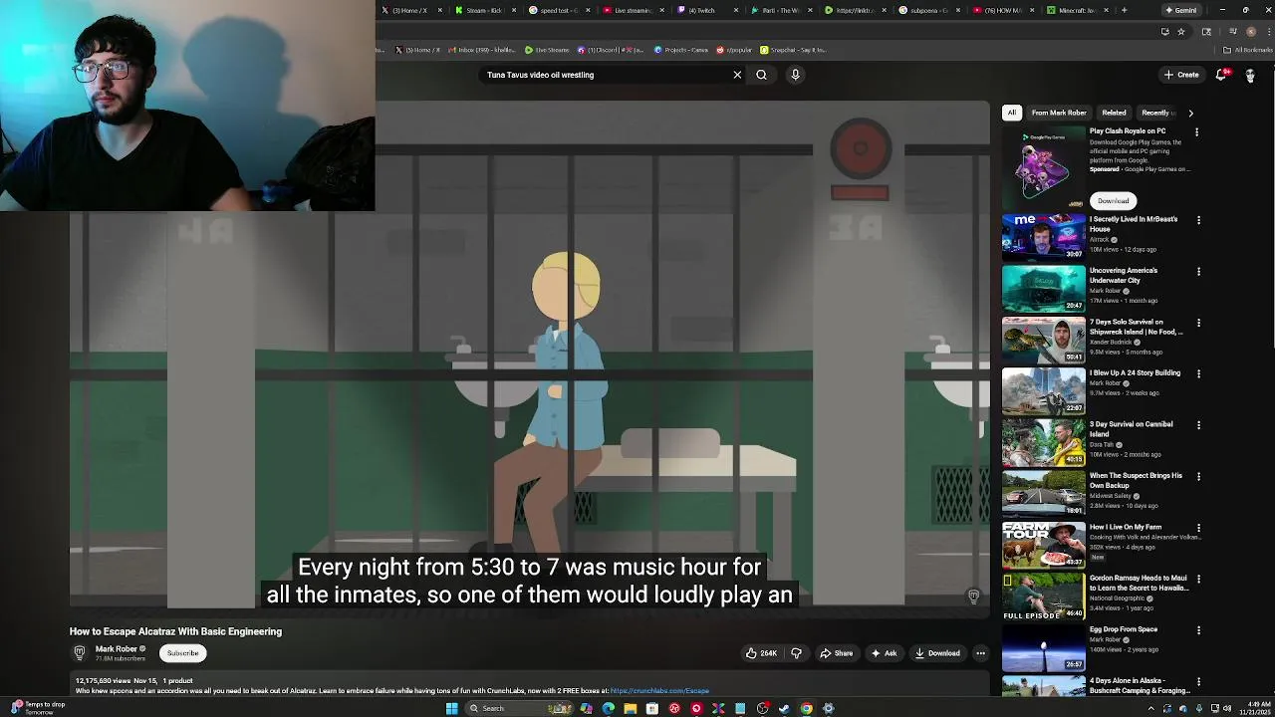
Task: Open 4 Days Alone in Alaska video
Action: coord(1140,685)
